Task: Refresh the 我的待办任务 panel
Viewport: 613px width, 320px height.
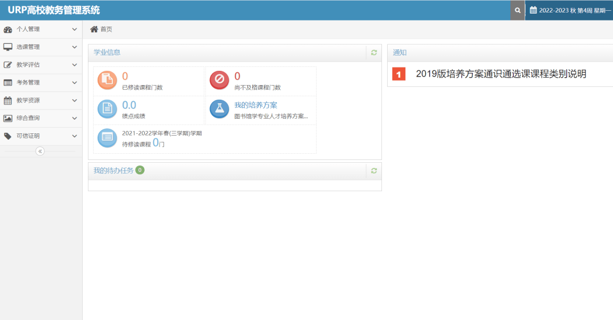Action: pos(373,171)
